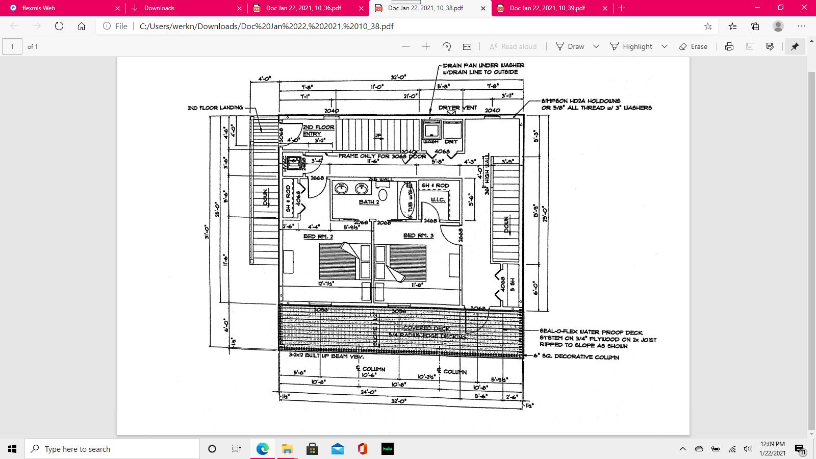Show hidden system tray icons
Screen dimensions: 816x459
(682, 449)
